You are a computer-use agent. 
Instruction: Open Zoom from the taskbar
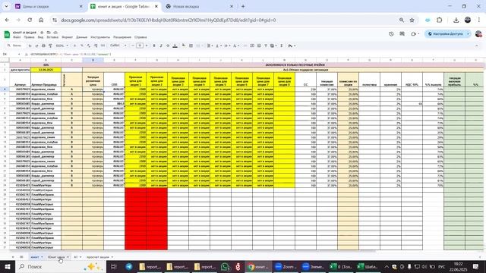286,266
